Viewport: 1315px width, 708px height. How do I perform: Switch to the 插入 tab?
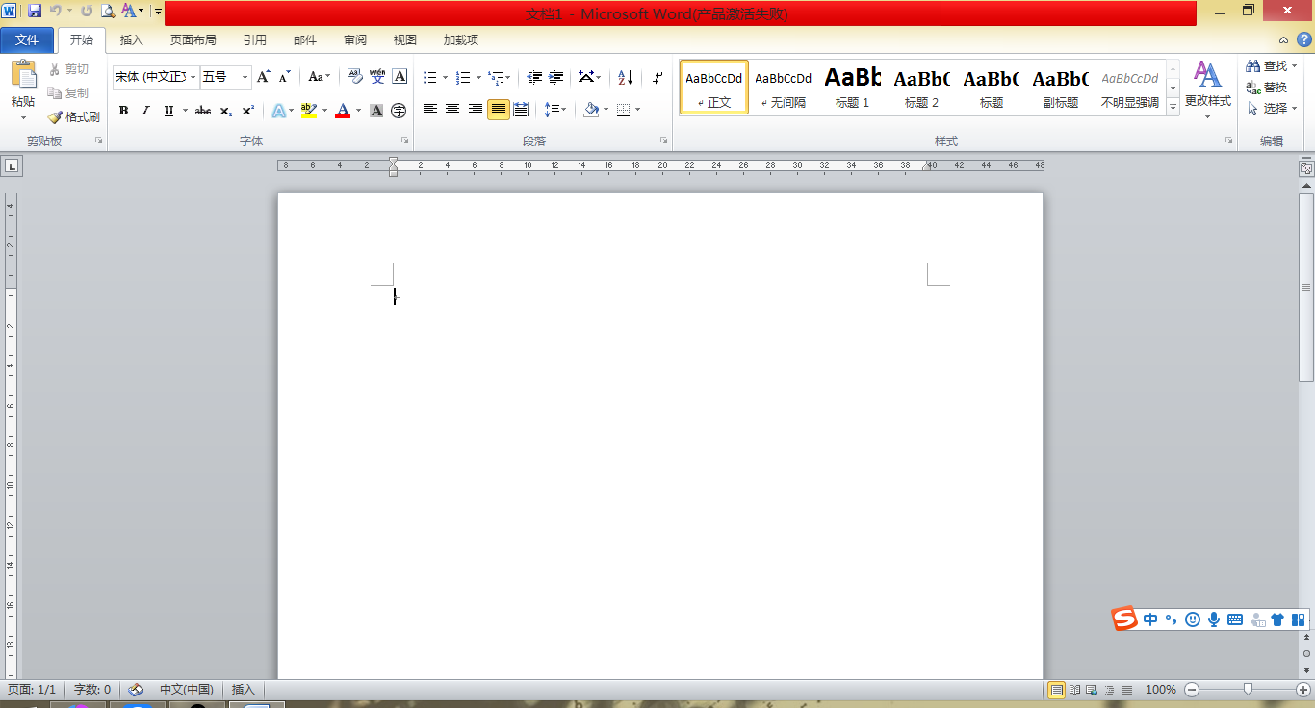tap(131, 40)
